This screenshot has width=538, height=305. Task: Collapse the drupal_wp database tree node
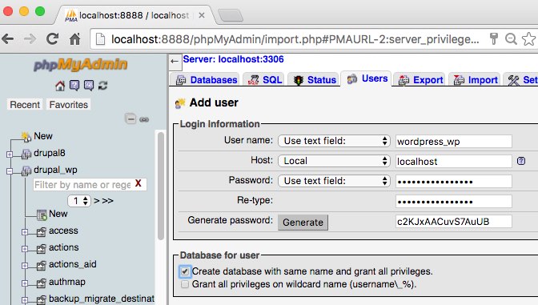click(10, 171)
